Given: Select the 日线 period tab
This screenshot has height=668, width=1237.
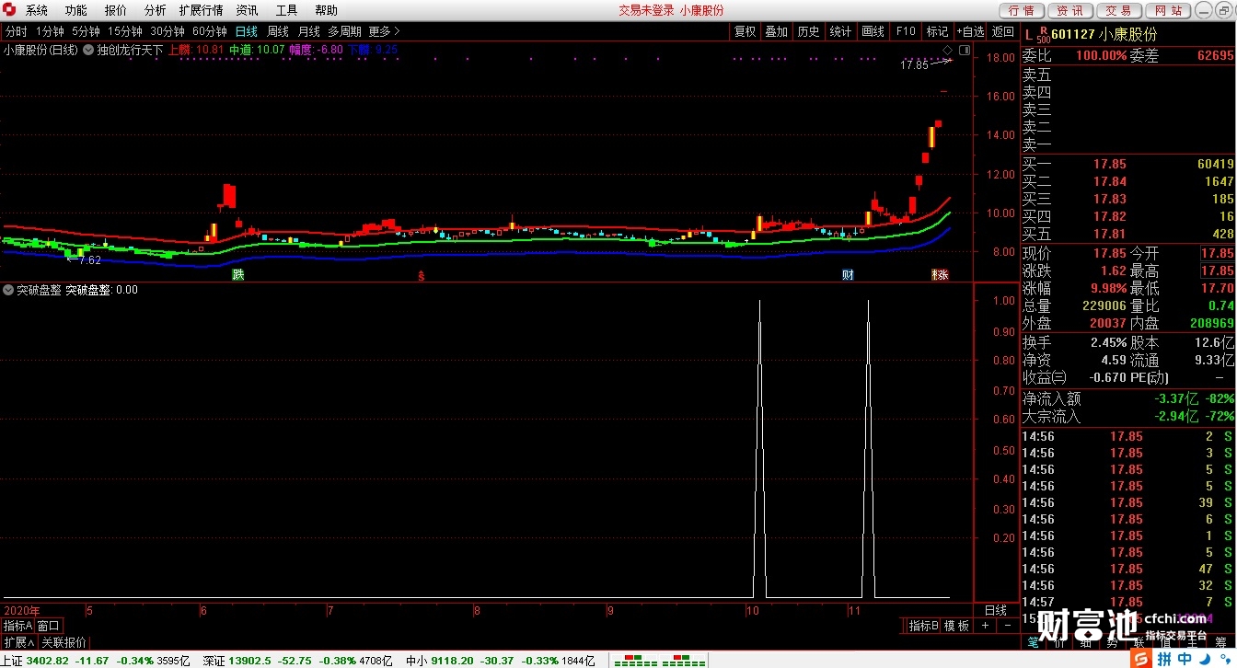Looking at the screenshot, I should pyautogui.click(x=246, y=31).
